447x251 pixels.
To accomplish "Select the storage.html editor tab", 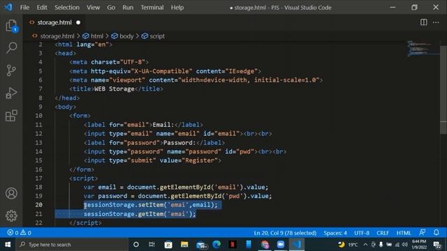I will tap(54, 22).
